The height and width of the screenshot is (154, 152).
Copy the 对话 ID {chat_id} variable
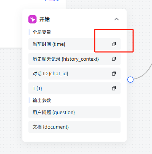(x=114, y=74)
